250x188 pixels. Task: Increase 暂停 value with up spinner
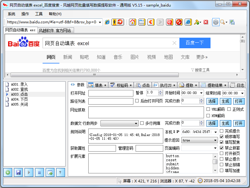[x=160, y=92]
